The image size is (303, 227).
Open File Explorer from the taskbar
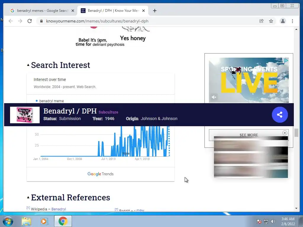(26, 221)
